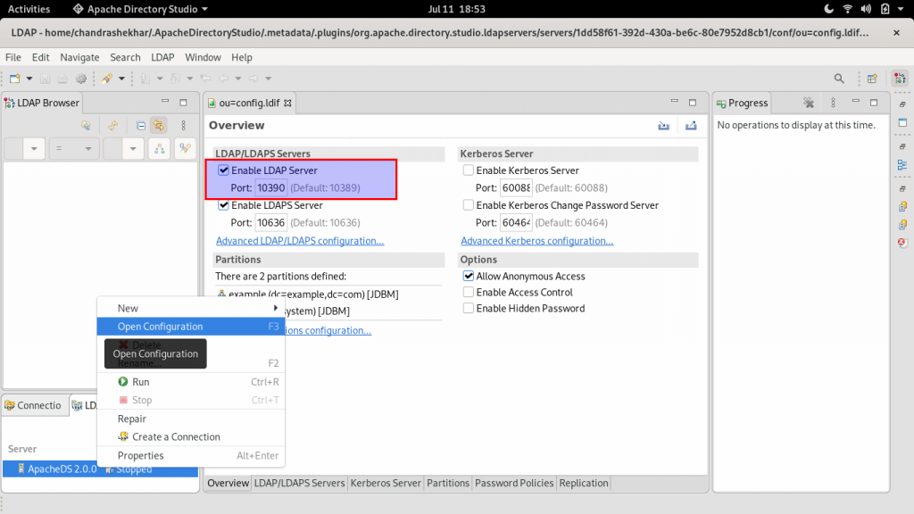
Task: Switch to the Kerberos Server tab
Action: click(x=385, y=483)
